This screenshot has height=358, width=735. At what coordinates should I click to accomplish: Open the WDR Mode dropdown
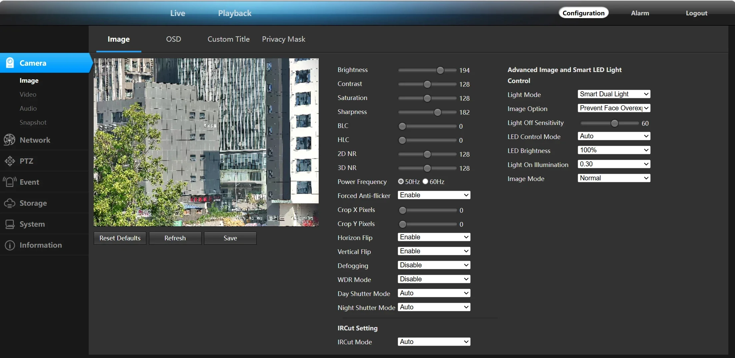(x=434, y=279)
